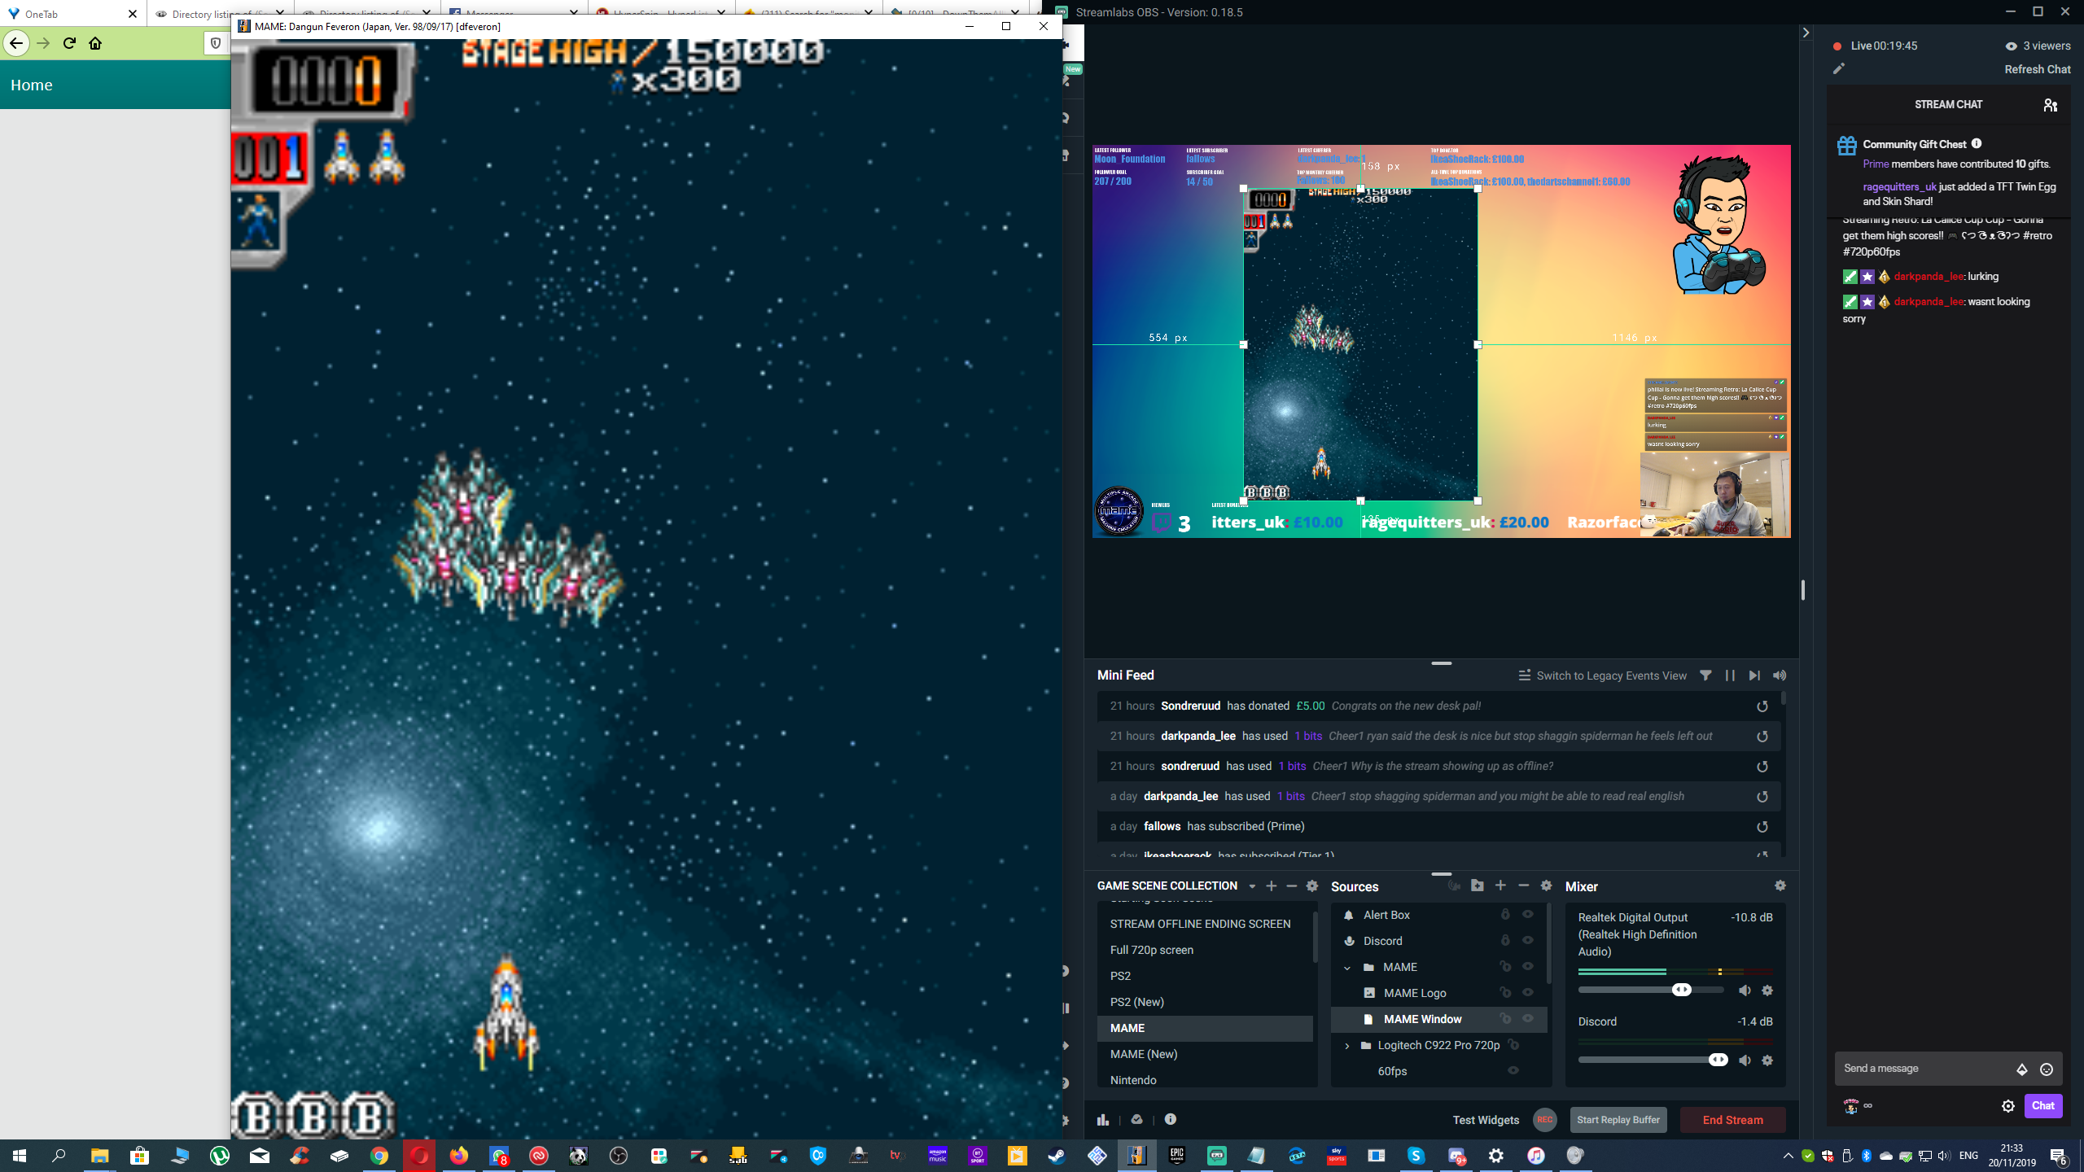2084x1172 pixels.
Task: Click Home in the browser page
Action: (x=32, y=85)
